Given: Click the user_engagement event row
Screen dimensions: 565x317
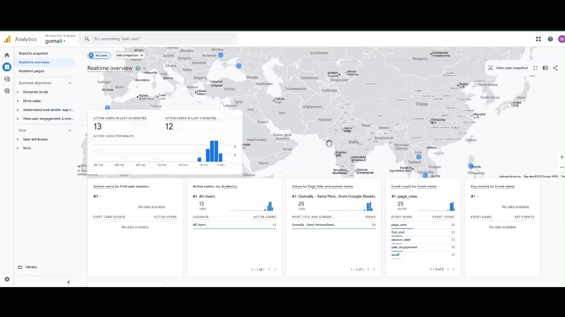Looking at the screenshot, I should coord(423,247).
